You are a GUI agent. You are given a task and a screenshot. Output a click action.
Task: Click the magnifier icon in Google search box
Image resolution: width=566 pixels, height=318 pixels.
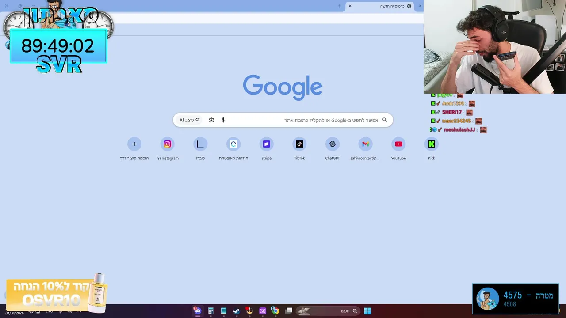(x=385, y=120)
